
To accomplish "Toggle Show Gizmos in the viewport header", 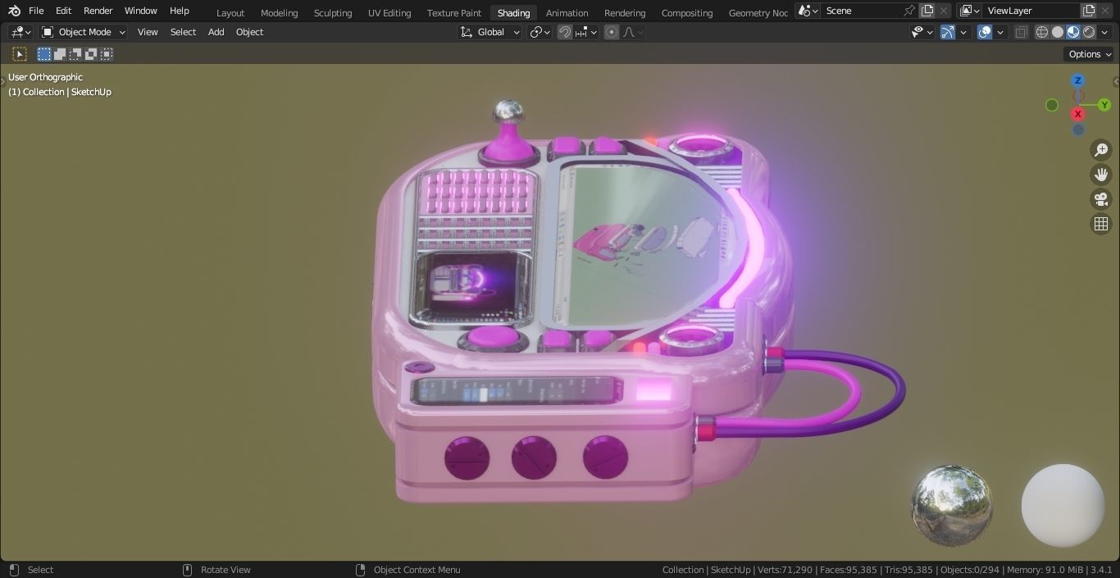I will pyautogui.click(x=947, y=32).
